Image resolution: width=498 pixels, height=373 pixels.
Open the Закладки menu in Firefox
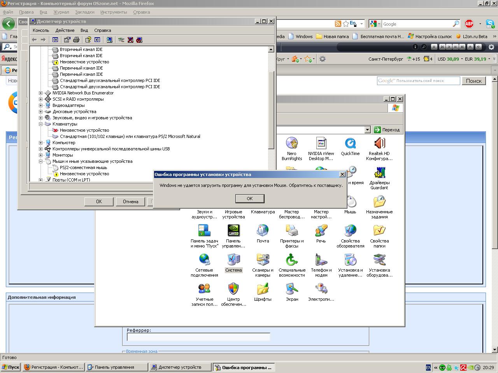click(x=84, y=12)
